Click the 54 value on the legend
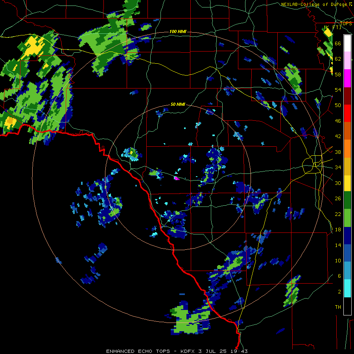354x354 pixels. (338, 90)
